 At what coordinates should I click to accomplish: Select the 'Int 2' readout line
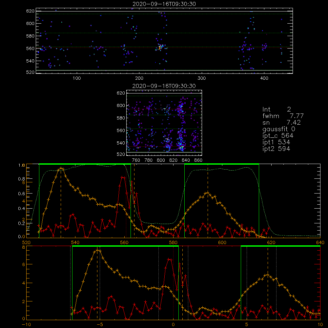[277, 110]
